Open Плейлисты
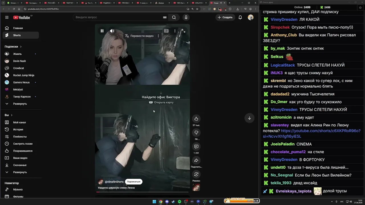The image size is (365, 205). point(21,137)
